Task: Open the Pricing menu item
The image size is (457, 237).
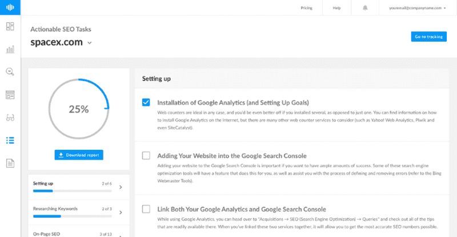Action: (307, 9)
